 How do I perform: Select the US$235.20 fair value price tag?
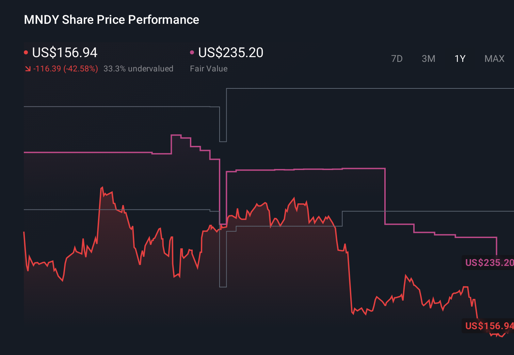coord(488,263)
